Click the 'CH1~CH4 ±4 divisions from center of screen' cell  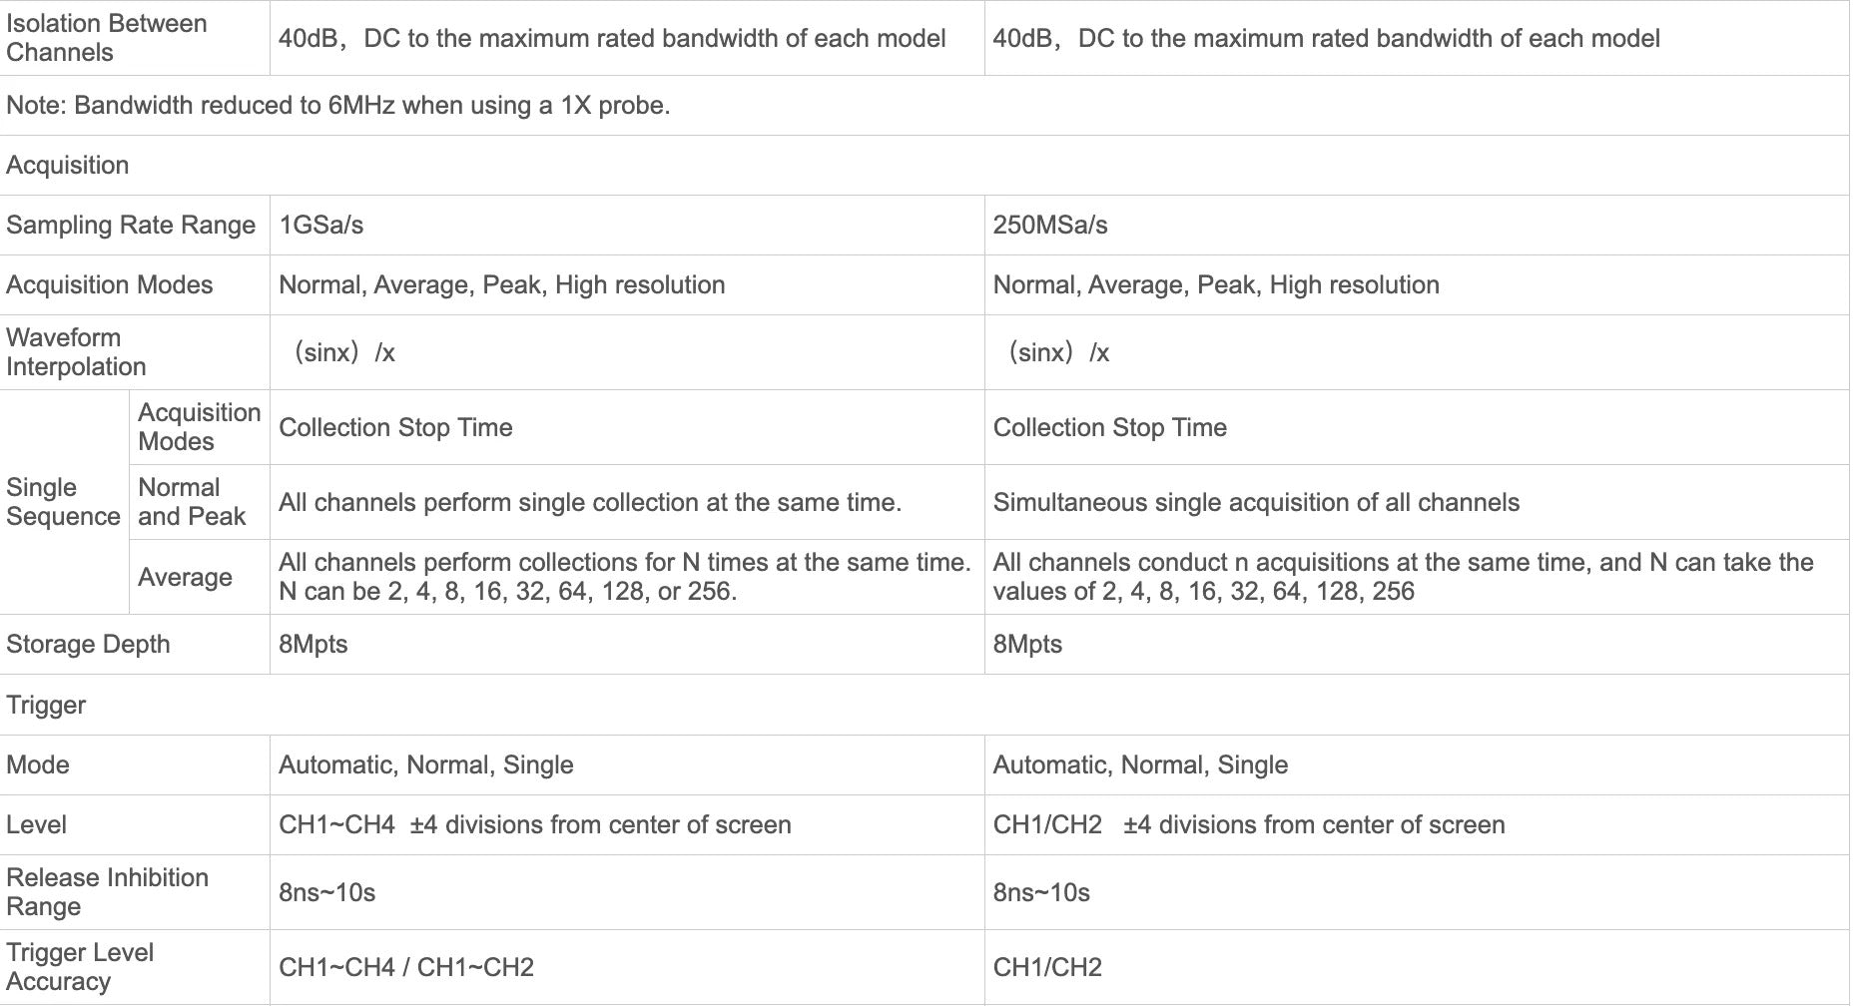tap(535, 824)
